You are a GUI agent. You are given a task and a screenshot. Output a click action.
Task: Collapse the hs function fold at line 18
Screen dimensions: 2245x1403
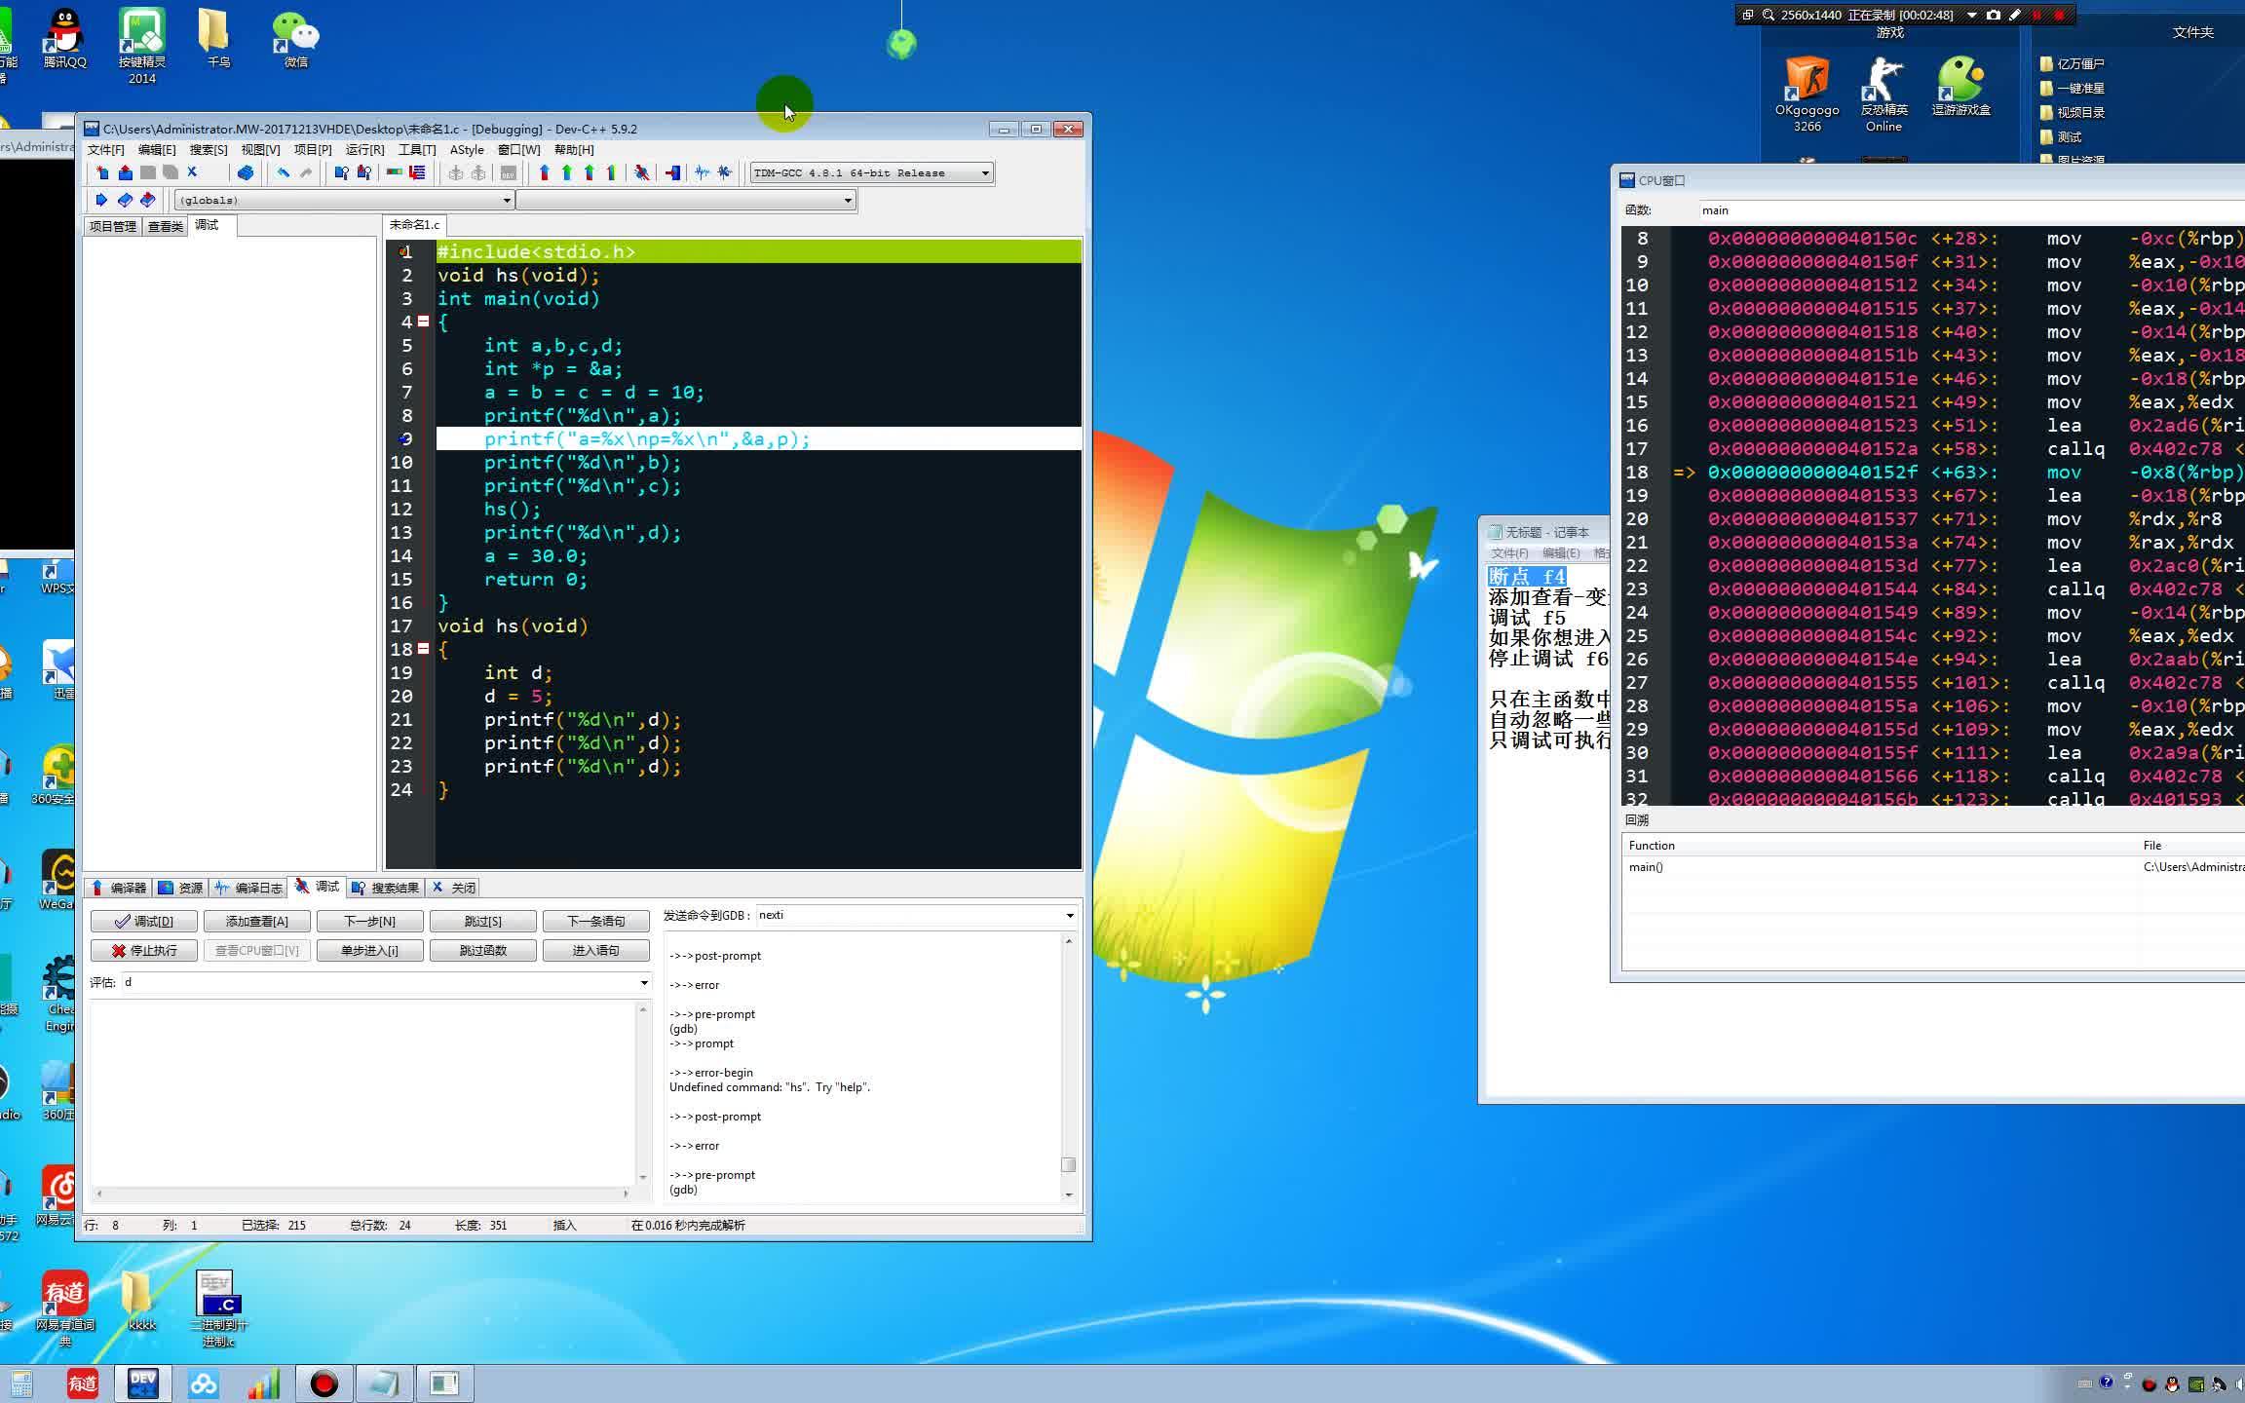[x=424, y=649]
